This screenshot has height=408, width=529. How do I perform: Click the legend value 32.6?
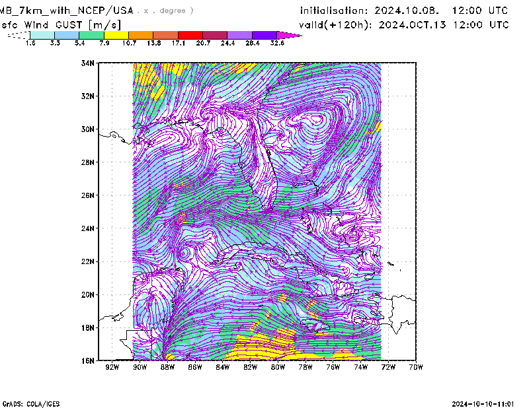[277, 43]
